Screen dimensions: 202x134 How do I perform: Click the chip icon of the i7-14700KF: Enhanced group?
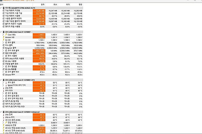(4, 112)
